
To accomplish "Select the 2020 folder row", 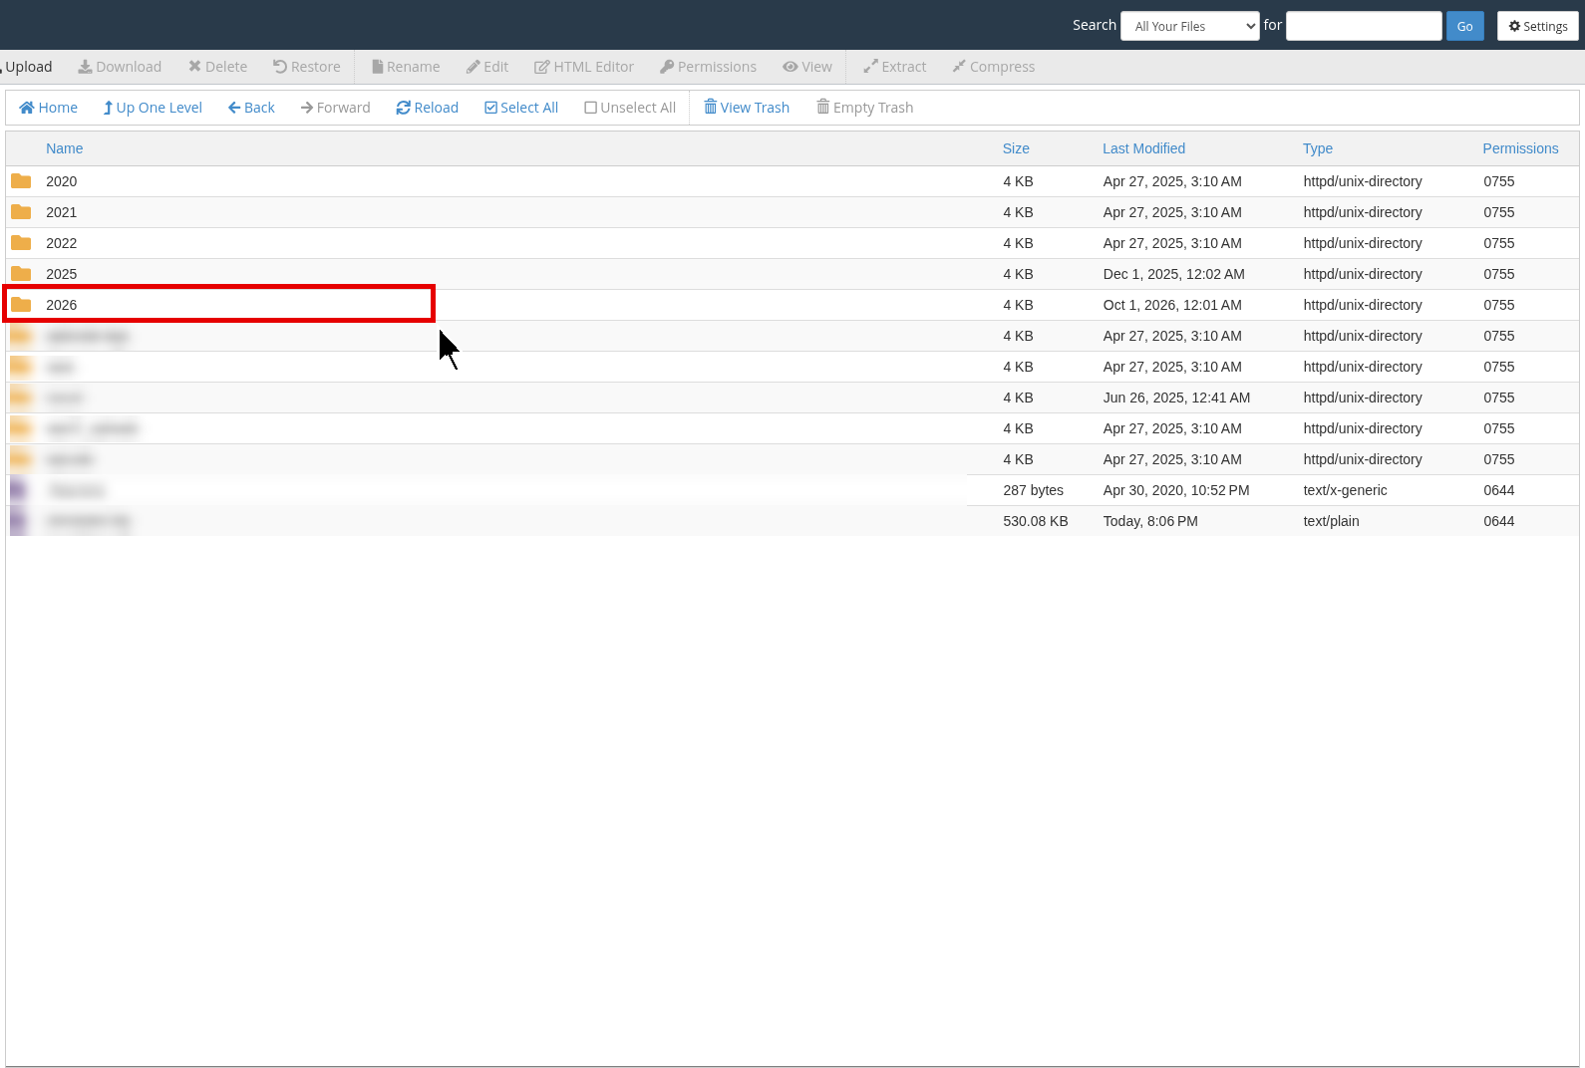I will 792,181.
